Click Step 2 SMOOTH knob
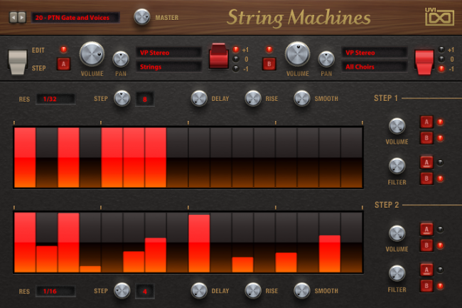 (302, 291)
